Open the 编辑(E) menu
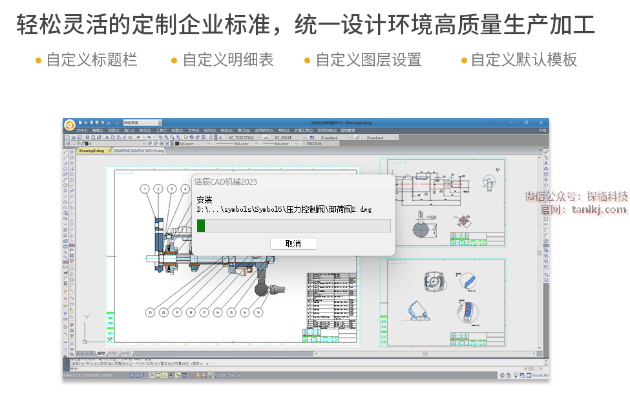Viewport: 630px width, 401px height. tap(98, 130)
